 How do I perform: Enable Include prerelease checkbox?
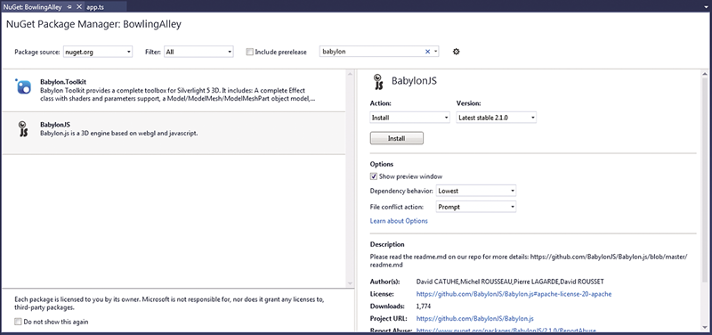tap(249, 52)
